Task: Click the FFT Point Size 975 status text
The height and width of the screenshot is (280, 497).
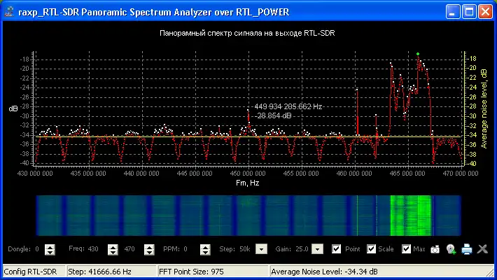Action: [191, 272]
